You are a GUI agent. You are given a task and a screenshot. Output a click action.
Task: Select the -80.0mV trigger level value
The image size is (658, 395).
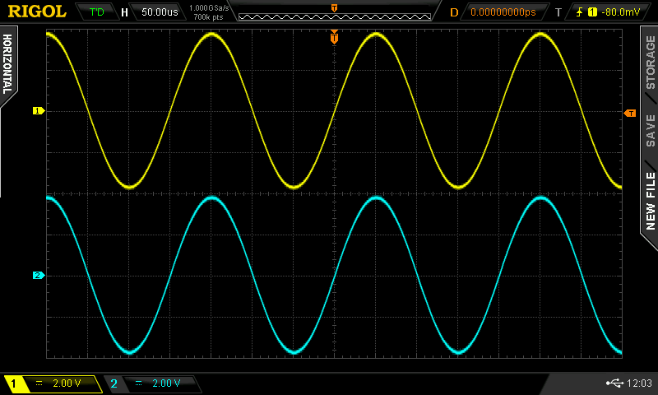point(621,12)
